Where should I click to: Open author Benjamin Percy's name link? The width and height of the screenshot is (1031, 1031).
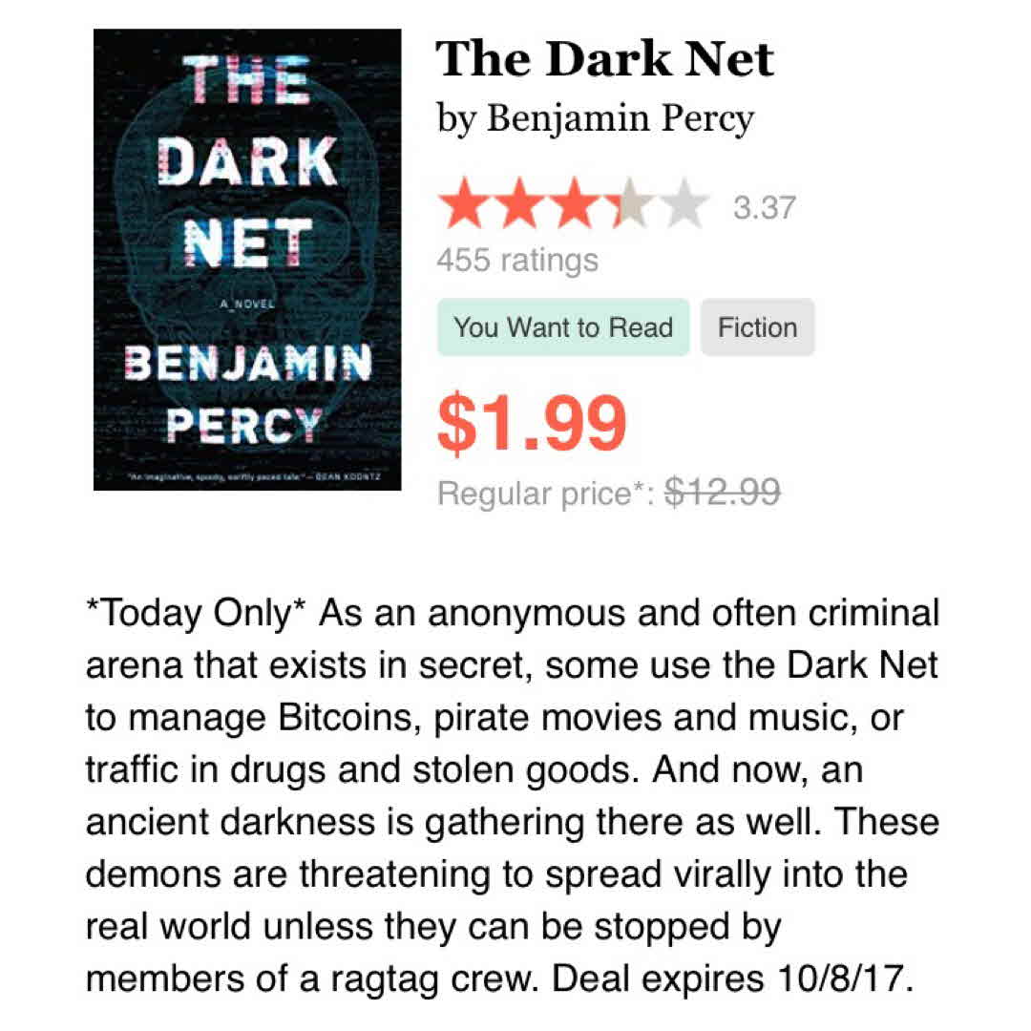621,119
